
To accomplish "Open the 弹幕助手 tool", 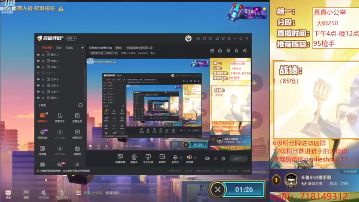I will point(42,118).
